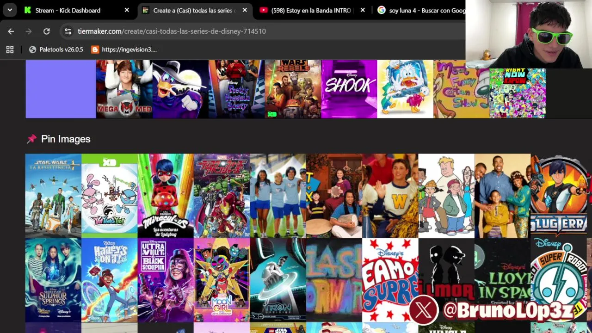
Task: Select the Quack Pack Donald Duck image
Action: point(405,89)
